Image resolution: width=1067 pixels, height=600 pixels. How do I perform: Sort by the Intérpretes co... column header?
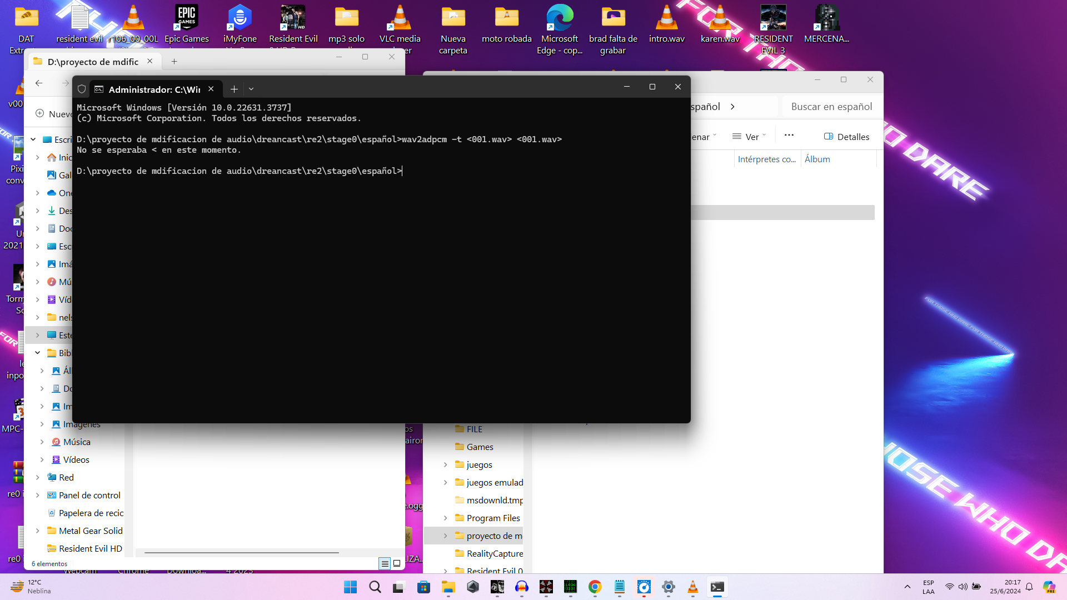tap(767, 159)
